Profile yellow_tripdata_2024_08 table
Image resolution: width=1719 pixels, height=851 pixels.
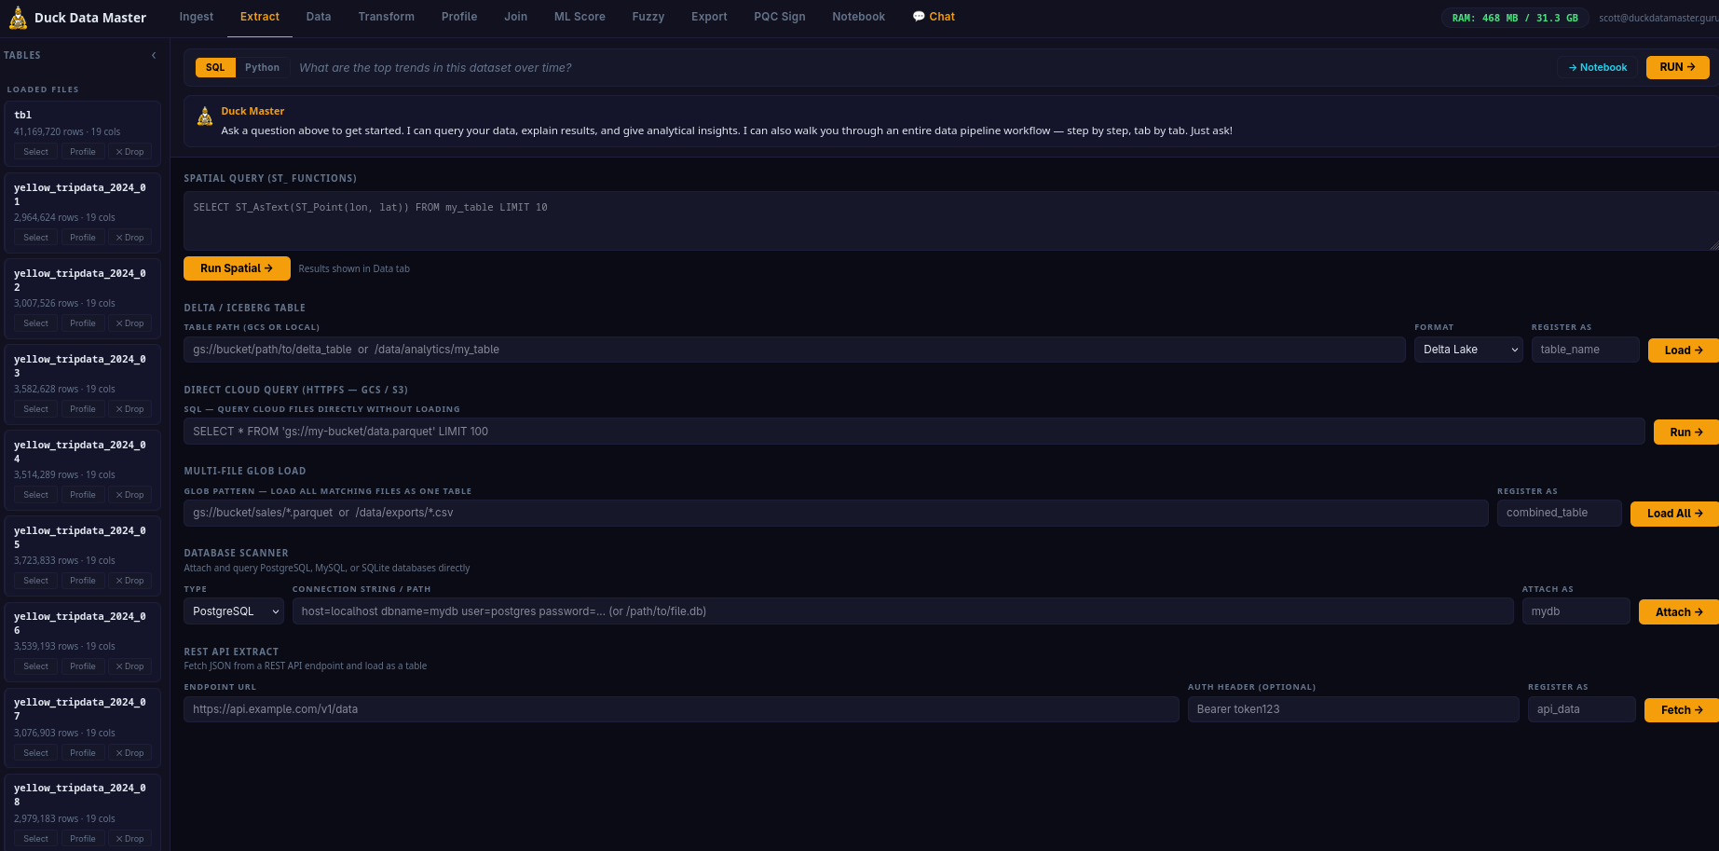click(83, 839)
